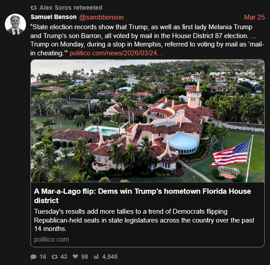This screenshot has width=270, height=265.
Task: Click the view count 4,545
Action: [110, 257]
